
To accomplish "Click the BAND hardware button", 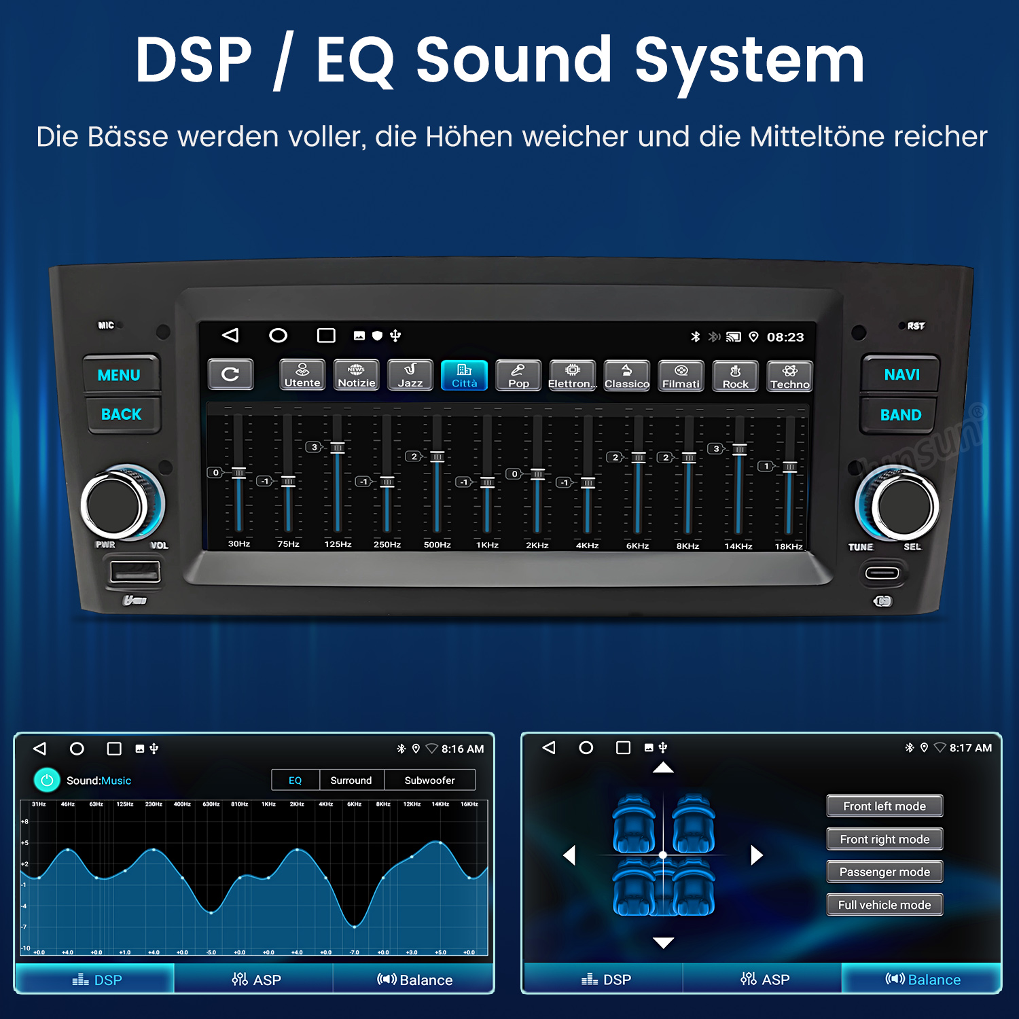I will coord(899,414).
